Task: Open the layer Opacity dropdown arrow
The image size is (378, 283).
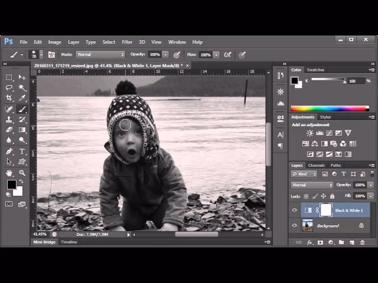Action: [x=370, y=185]
